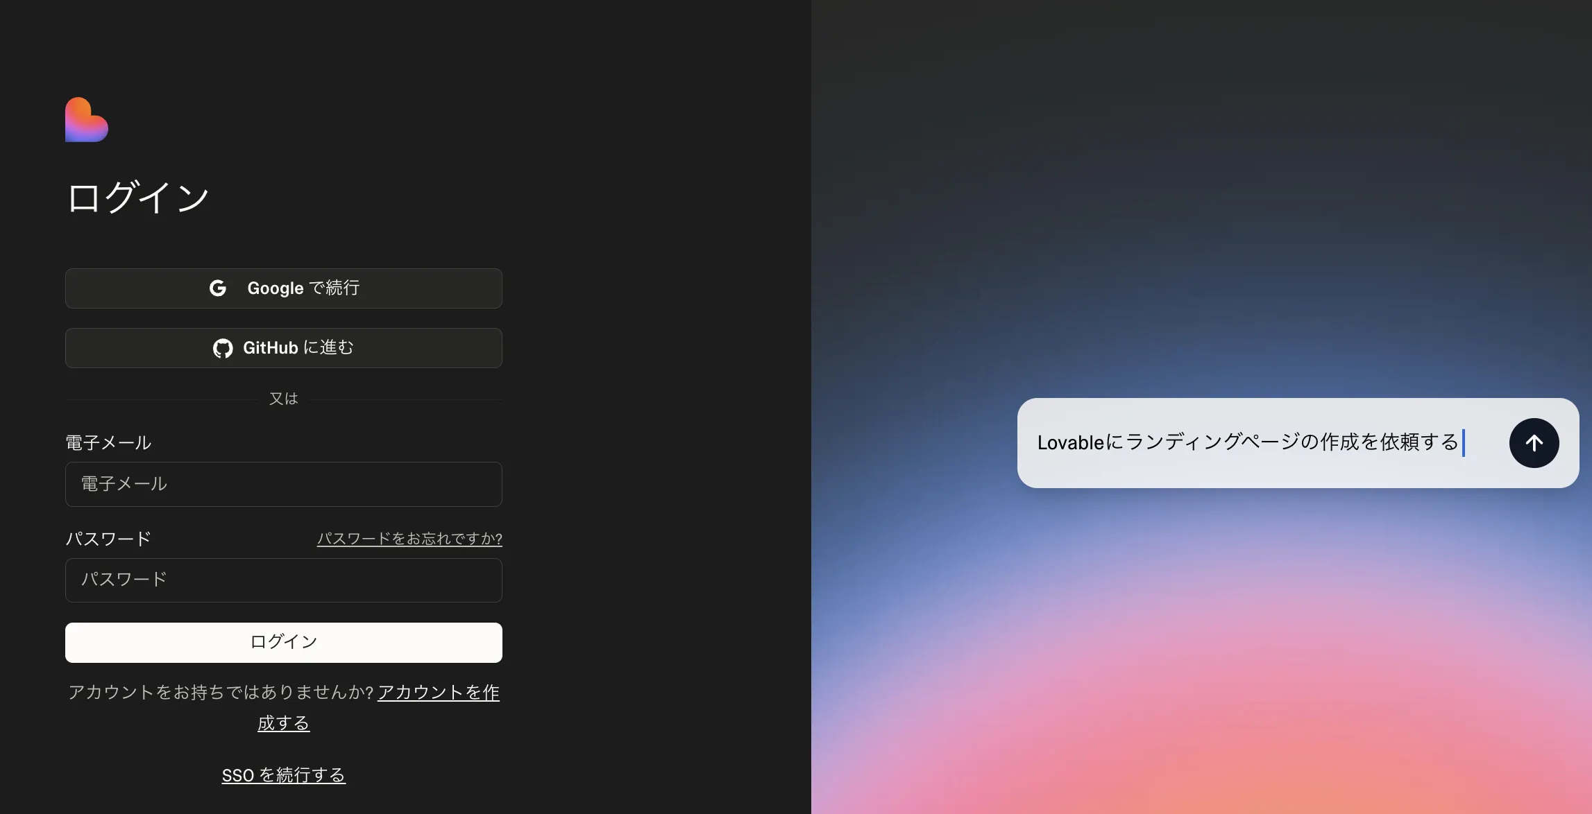
Task: Click the large ログイン page heading
Action: (137, 198)
